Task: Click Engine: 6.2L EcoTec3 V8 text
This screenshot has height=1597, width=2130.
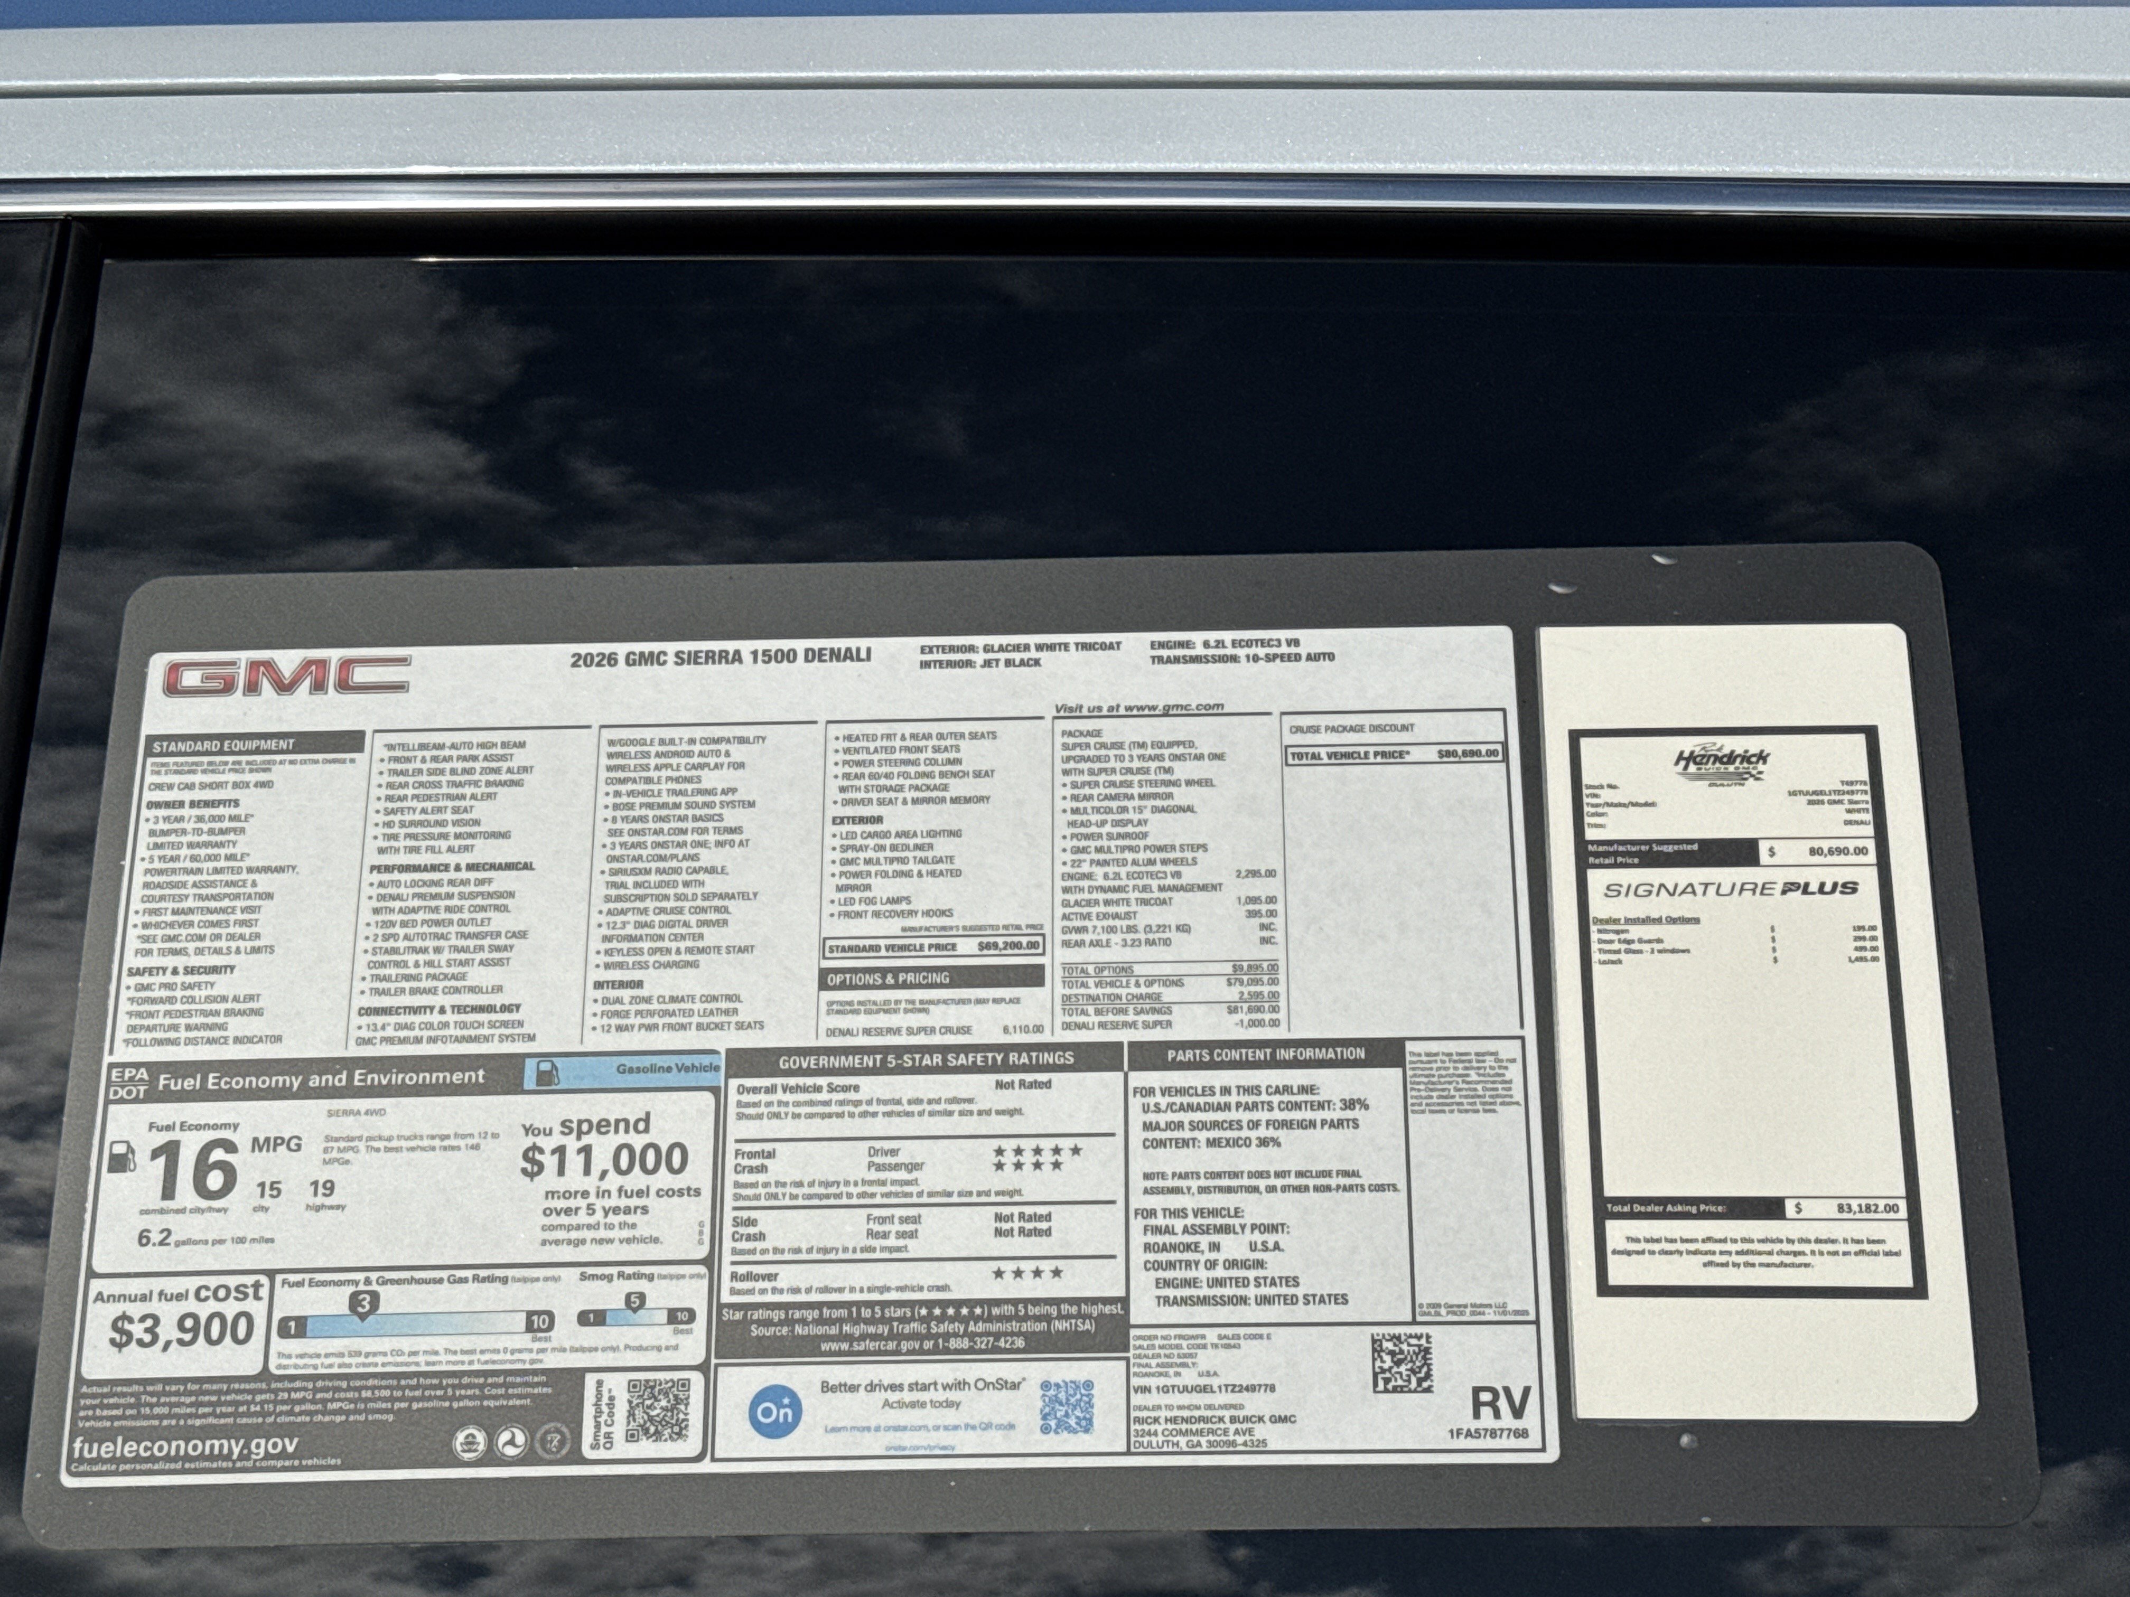Action: tap(1224, 643)
